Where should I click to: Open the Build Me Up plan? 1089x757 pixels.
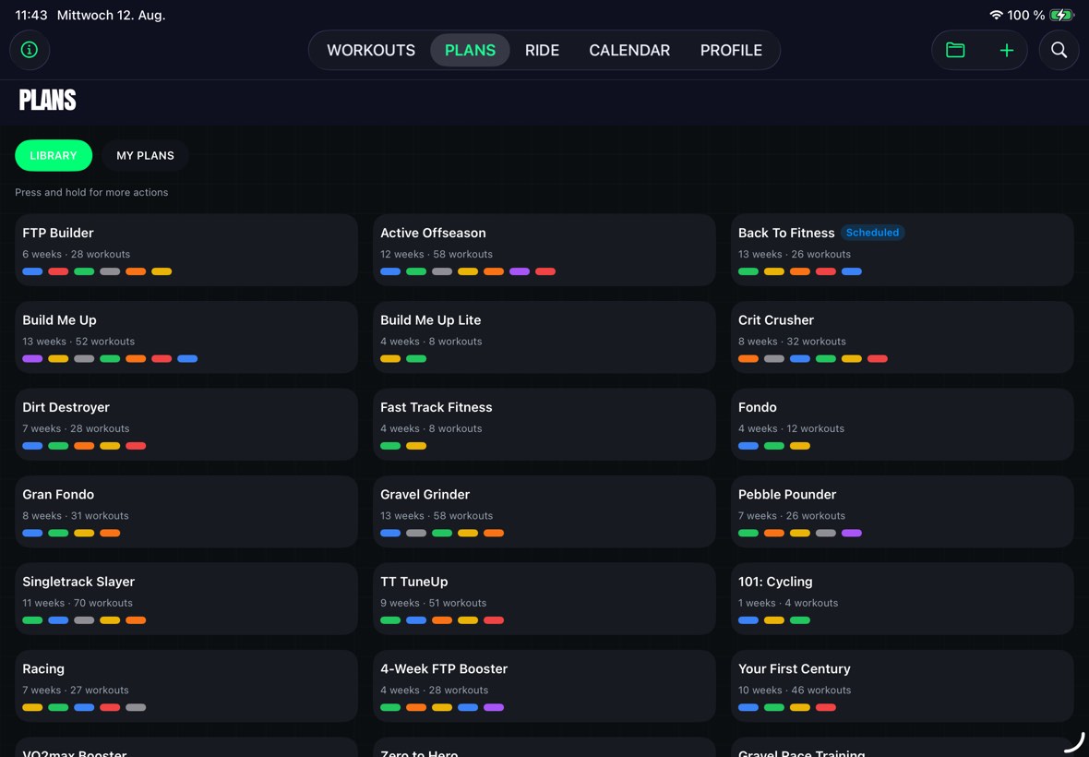click(186, 337)
